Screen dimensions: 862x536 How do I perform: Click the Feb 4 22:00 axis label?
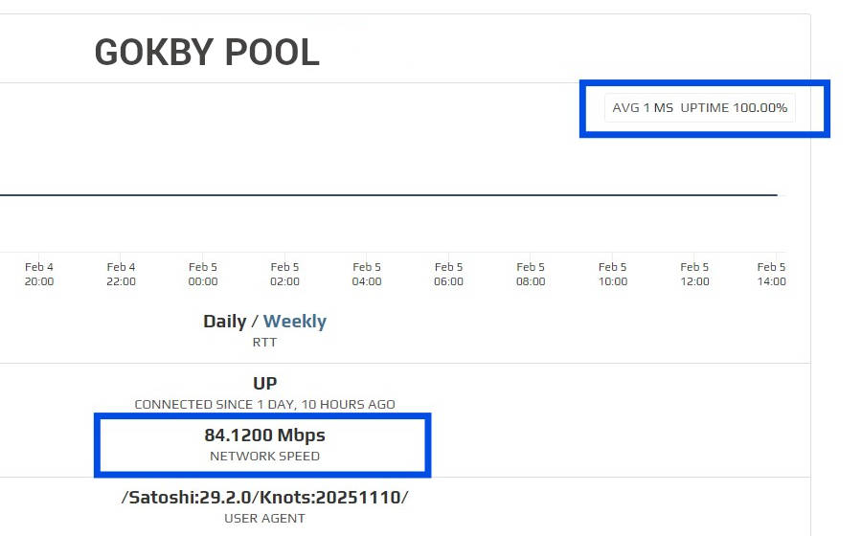(x=122, y=274)
